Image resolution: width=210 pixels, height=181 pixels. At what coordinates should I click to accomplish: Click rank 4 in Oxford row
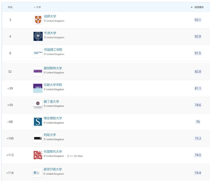click(x=10, y=37)
